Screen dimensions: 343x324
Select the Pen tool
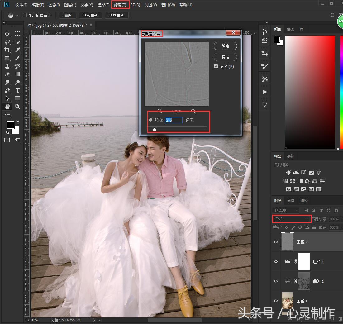click(7, 90)
